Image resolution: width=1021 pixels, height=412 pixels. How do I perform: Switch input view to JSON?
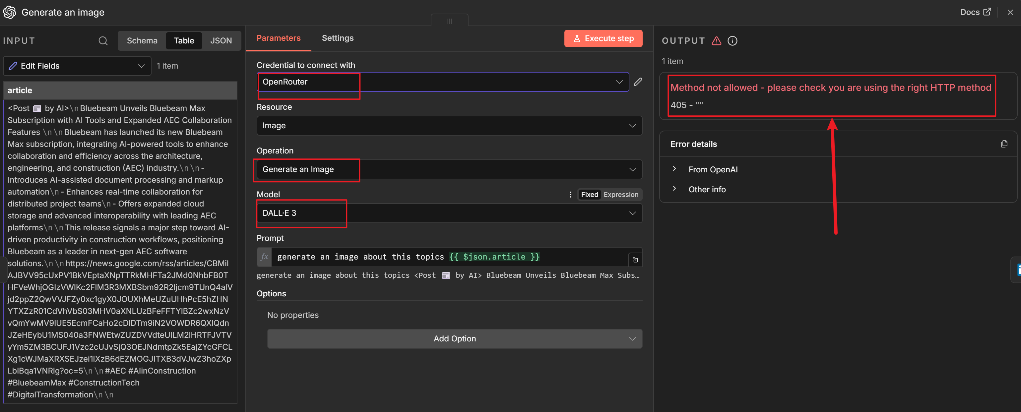[x=221, y=40]
